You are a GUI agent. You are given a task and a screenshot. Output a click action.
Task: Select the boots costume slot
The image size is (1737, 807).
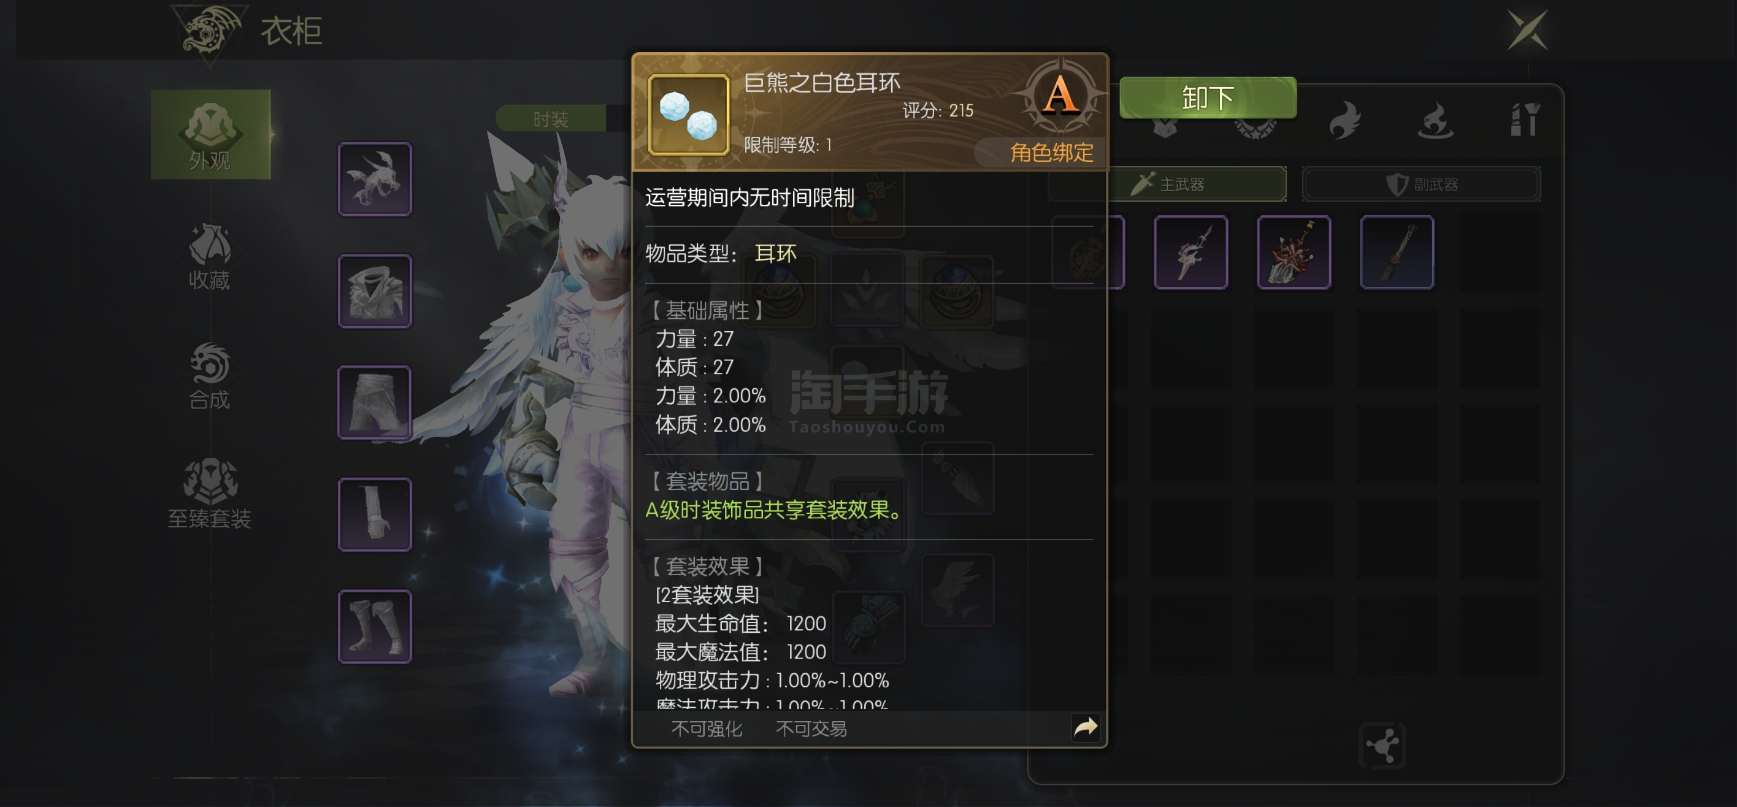pos(375,626)
